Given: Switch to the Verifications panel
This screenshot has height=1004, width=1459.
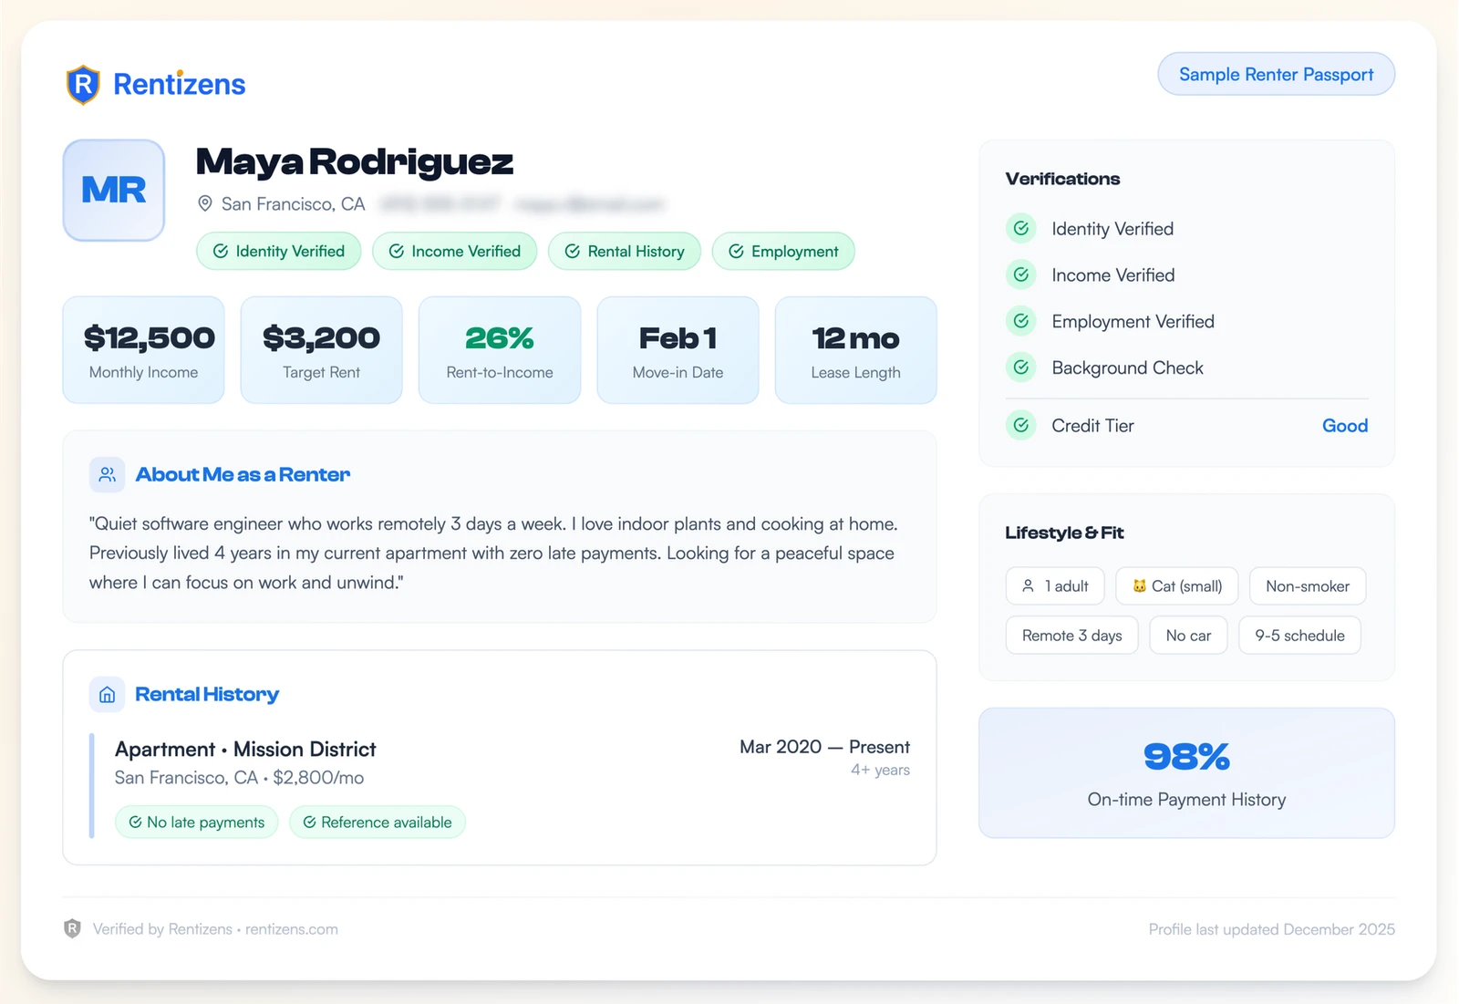Looking at the screenshot, I should 1061,179.
